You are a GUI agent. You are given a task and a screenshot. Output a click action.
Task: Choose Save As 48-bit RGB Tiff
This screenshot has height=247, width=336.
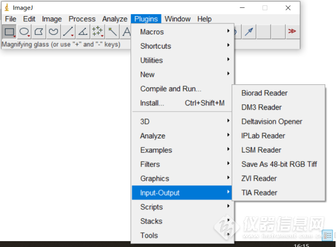(279, 164)
